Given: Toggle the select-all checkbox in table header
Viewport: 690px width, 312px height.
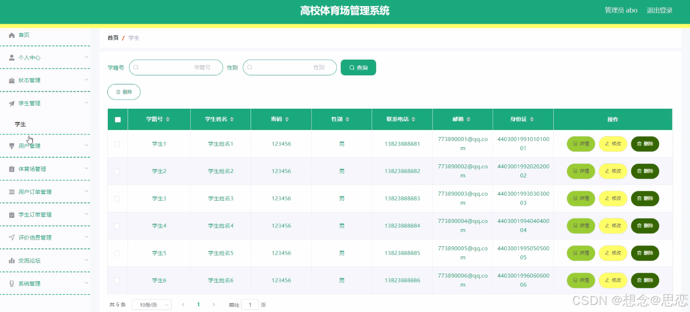Looking at the screenshot, I should coord(118,120).
